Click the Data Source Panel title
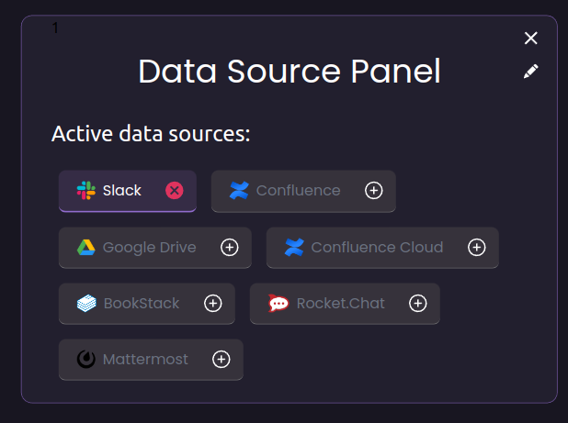Screen dimensions: 568x423 point(290,72)
